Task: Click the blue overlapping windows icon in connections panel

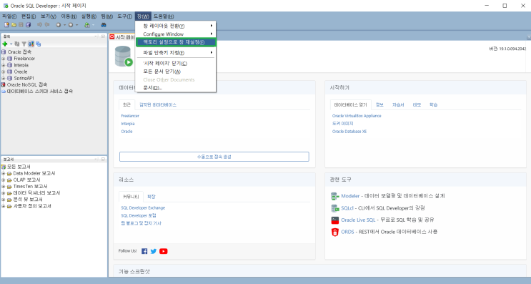Action: (39, 44)
